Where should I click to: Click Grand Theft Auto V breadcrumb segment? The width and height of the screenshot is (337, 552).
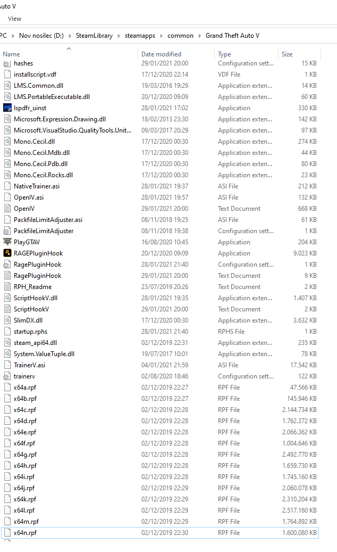233,36
